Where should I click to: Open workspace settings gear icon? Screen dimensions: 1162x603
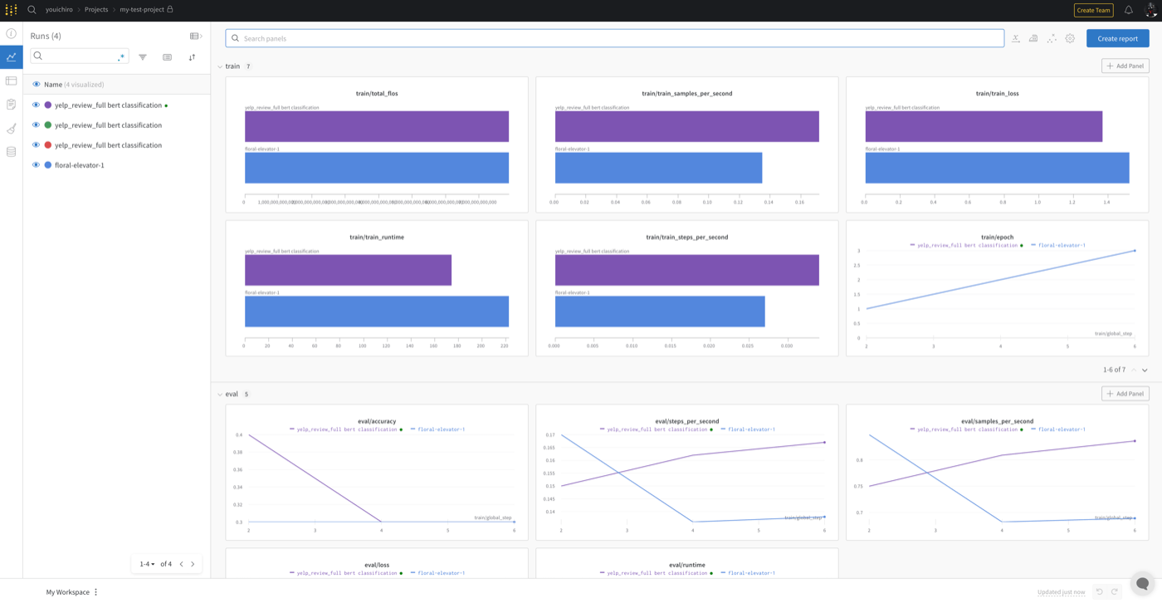tap(1070, 38)
